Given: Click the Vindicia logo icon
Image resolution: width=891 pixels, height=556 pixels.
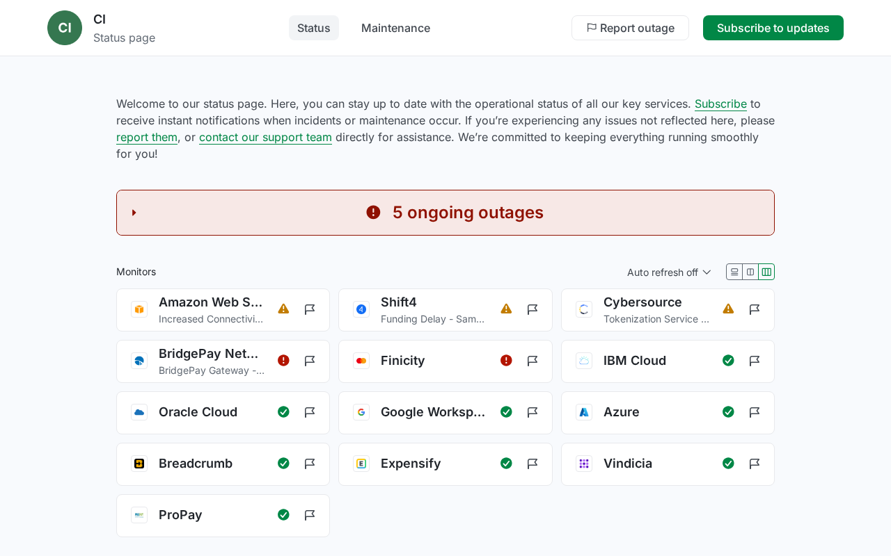Looking at the screenshot, I should coord(584,464).
